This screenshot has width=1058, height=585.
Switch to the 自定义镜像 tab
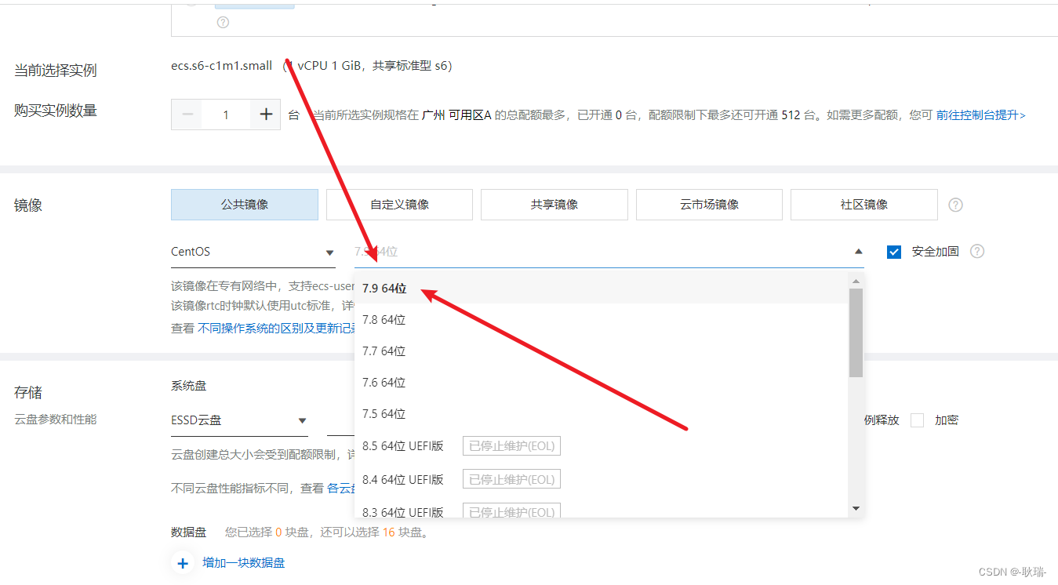coord(399,205)
